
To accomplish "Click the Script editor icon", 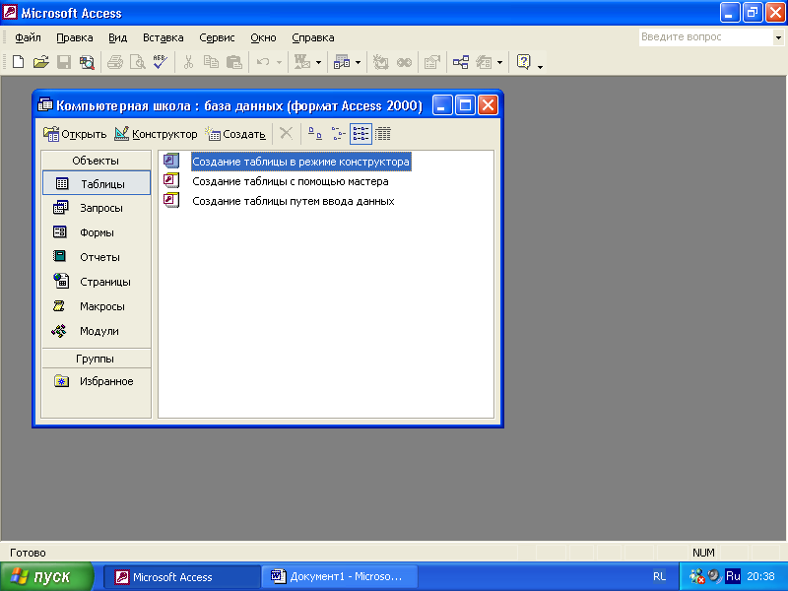I will point(404,62).
